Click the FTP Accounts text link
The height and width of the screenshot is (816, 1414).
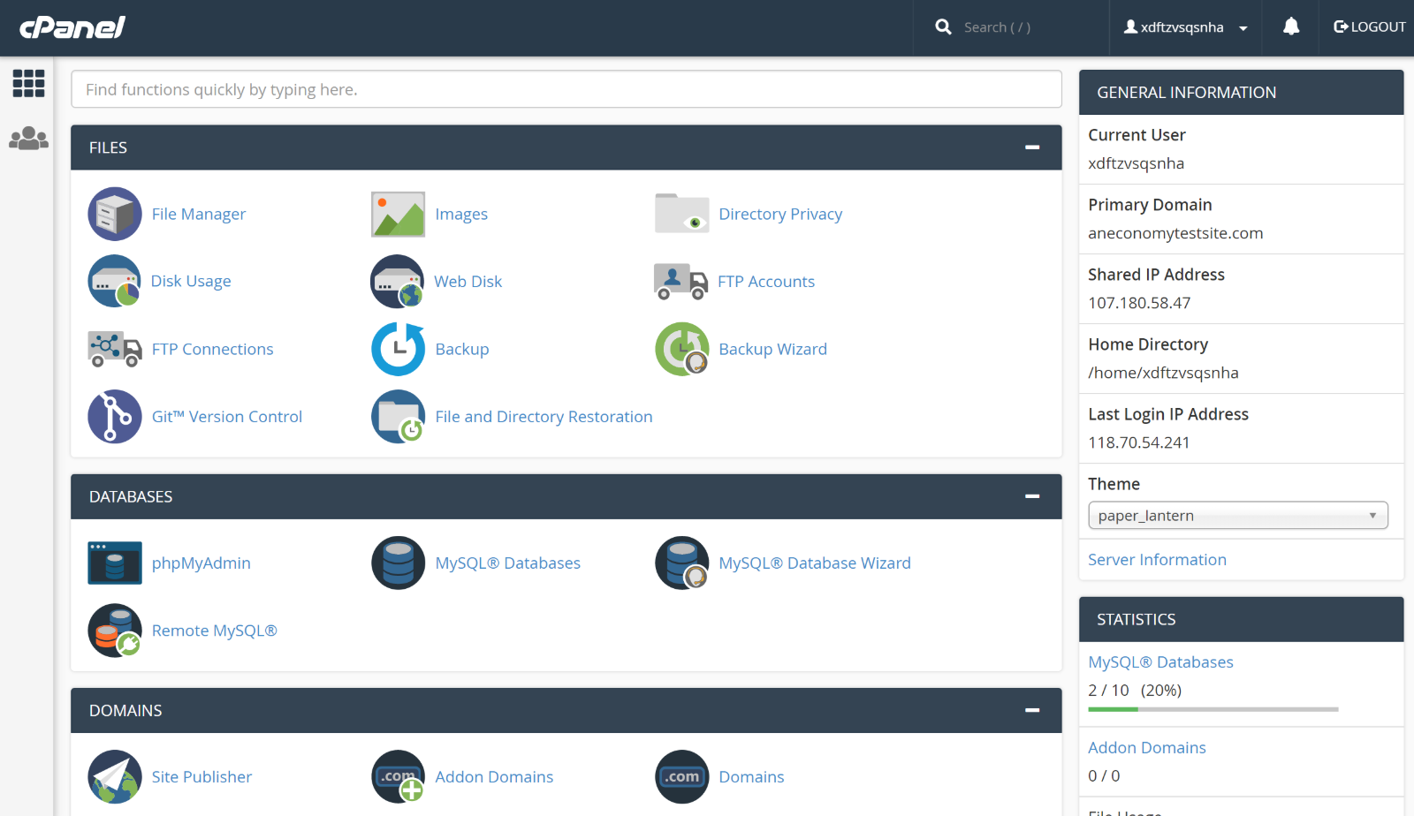[766, 281]
